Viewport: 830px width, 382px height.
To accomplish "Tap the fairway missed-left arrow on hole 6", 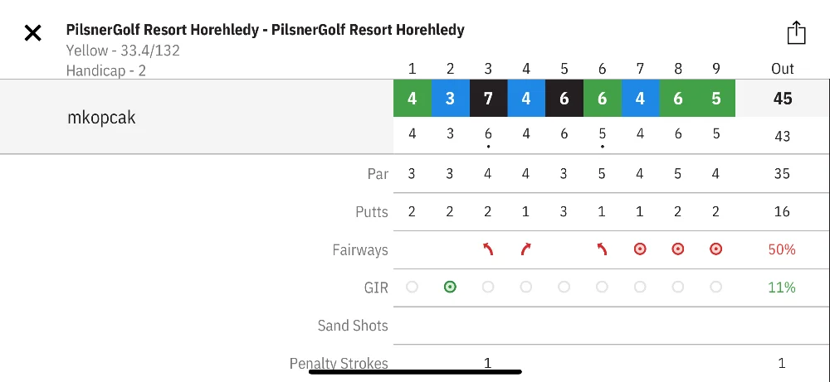I will tap(602, 249).
